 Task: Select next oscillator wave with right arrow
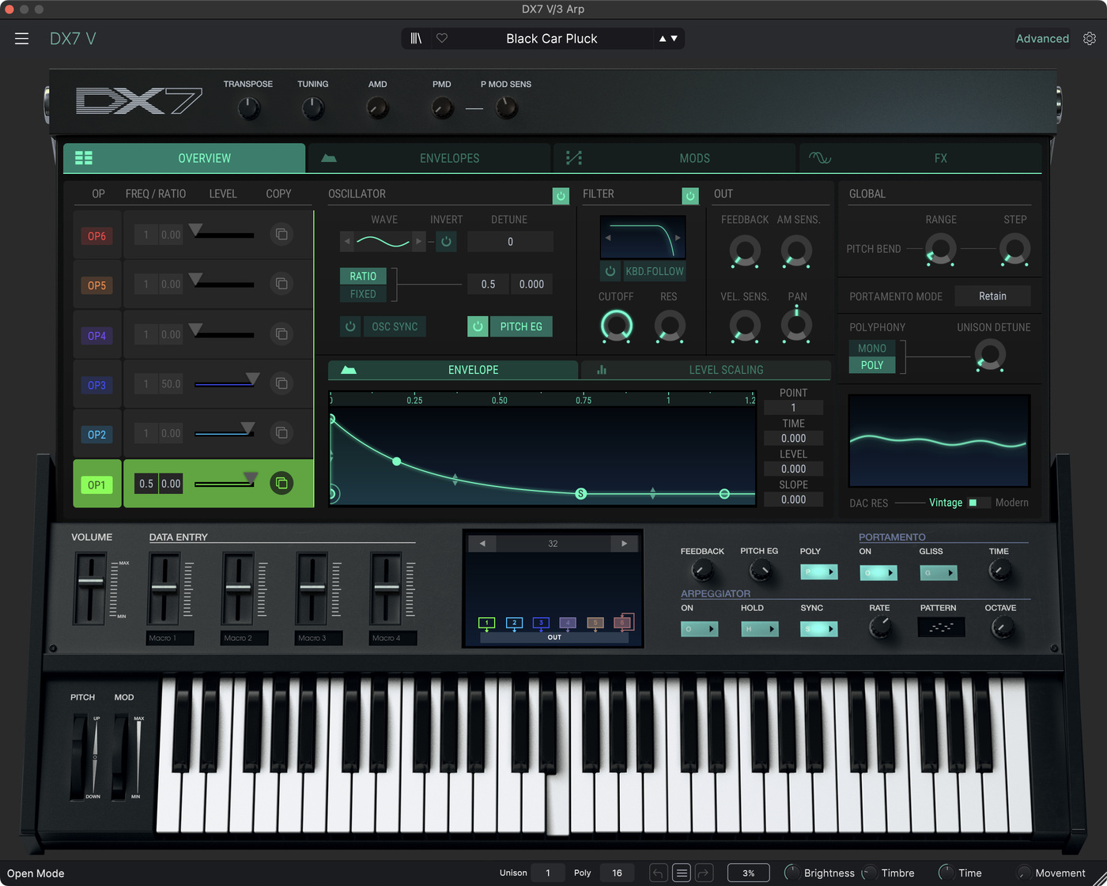(419, 241)
